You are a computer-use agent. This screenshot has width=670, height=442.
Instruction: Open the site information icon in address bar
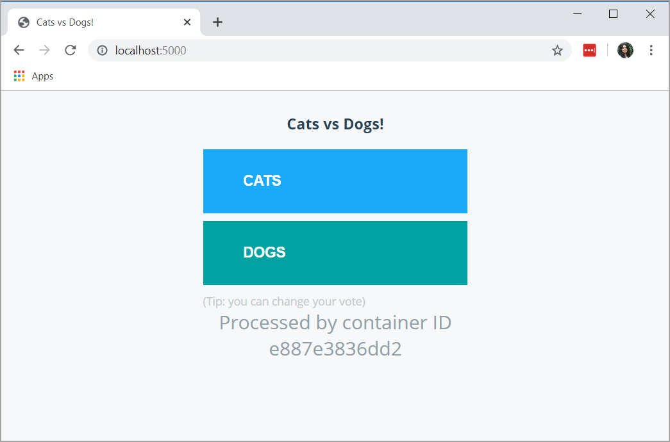click(x=103, y=50)
